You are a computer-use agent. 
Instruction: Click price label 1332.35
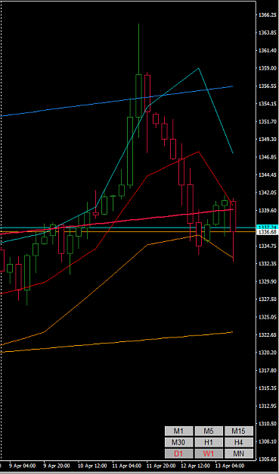click(268, 264)
